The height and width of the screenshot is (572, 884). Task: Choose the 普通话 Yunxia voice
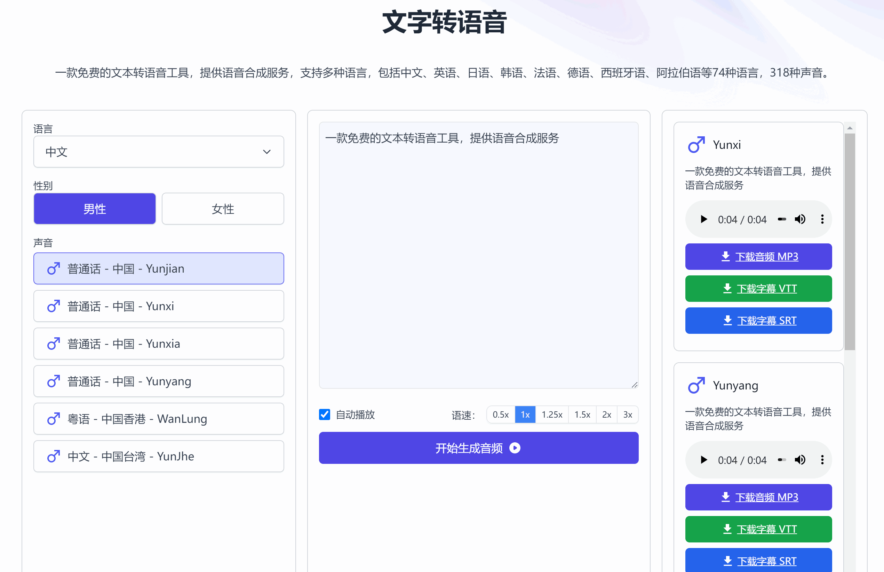click(x=159, y=344)
